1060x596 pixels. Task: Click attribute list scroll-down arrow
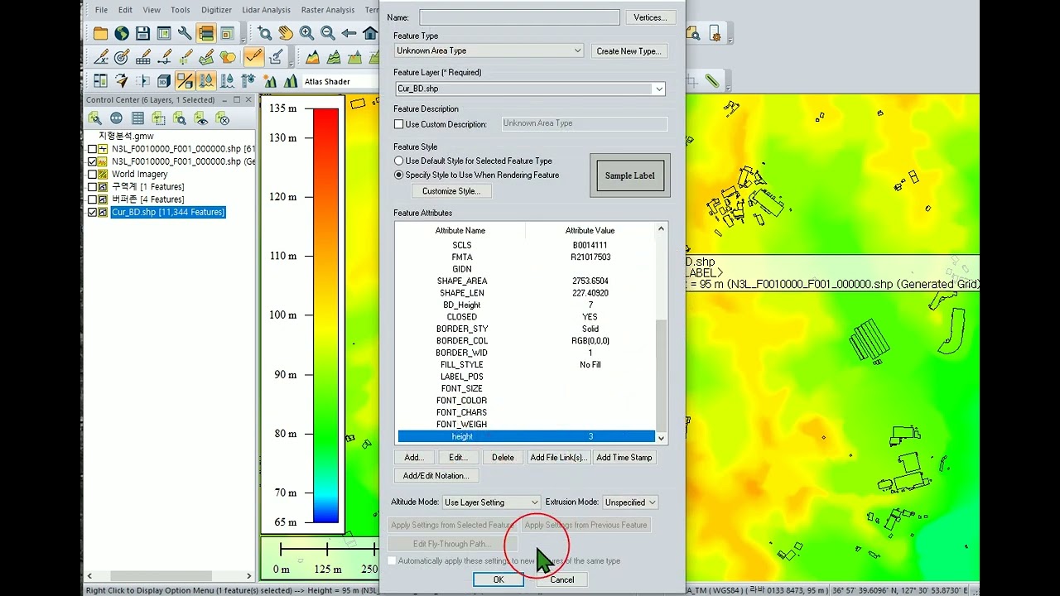(x=661, y=437)
